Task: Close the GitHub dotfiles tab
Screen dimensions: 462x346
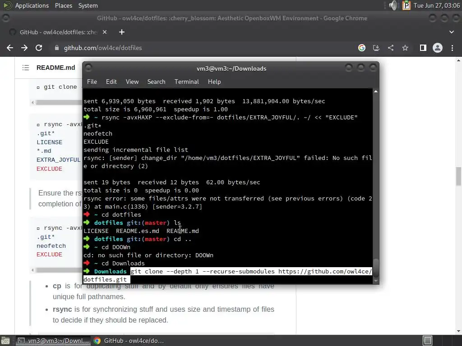Action: (x=105, y=32)
